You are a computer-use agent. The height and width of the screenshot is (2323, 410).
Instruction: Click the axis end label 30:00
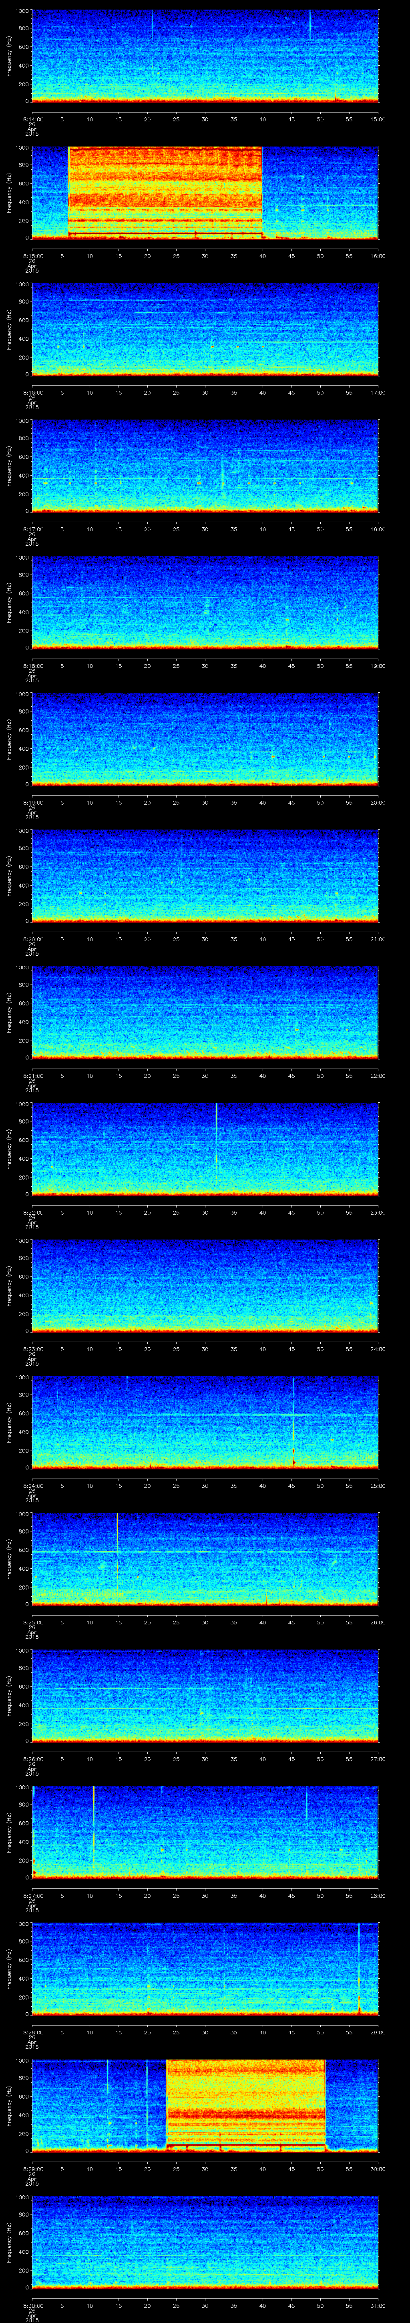click(x=378, y=2169)
